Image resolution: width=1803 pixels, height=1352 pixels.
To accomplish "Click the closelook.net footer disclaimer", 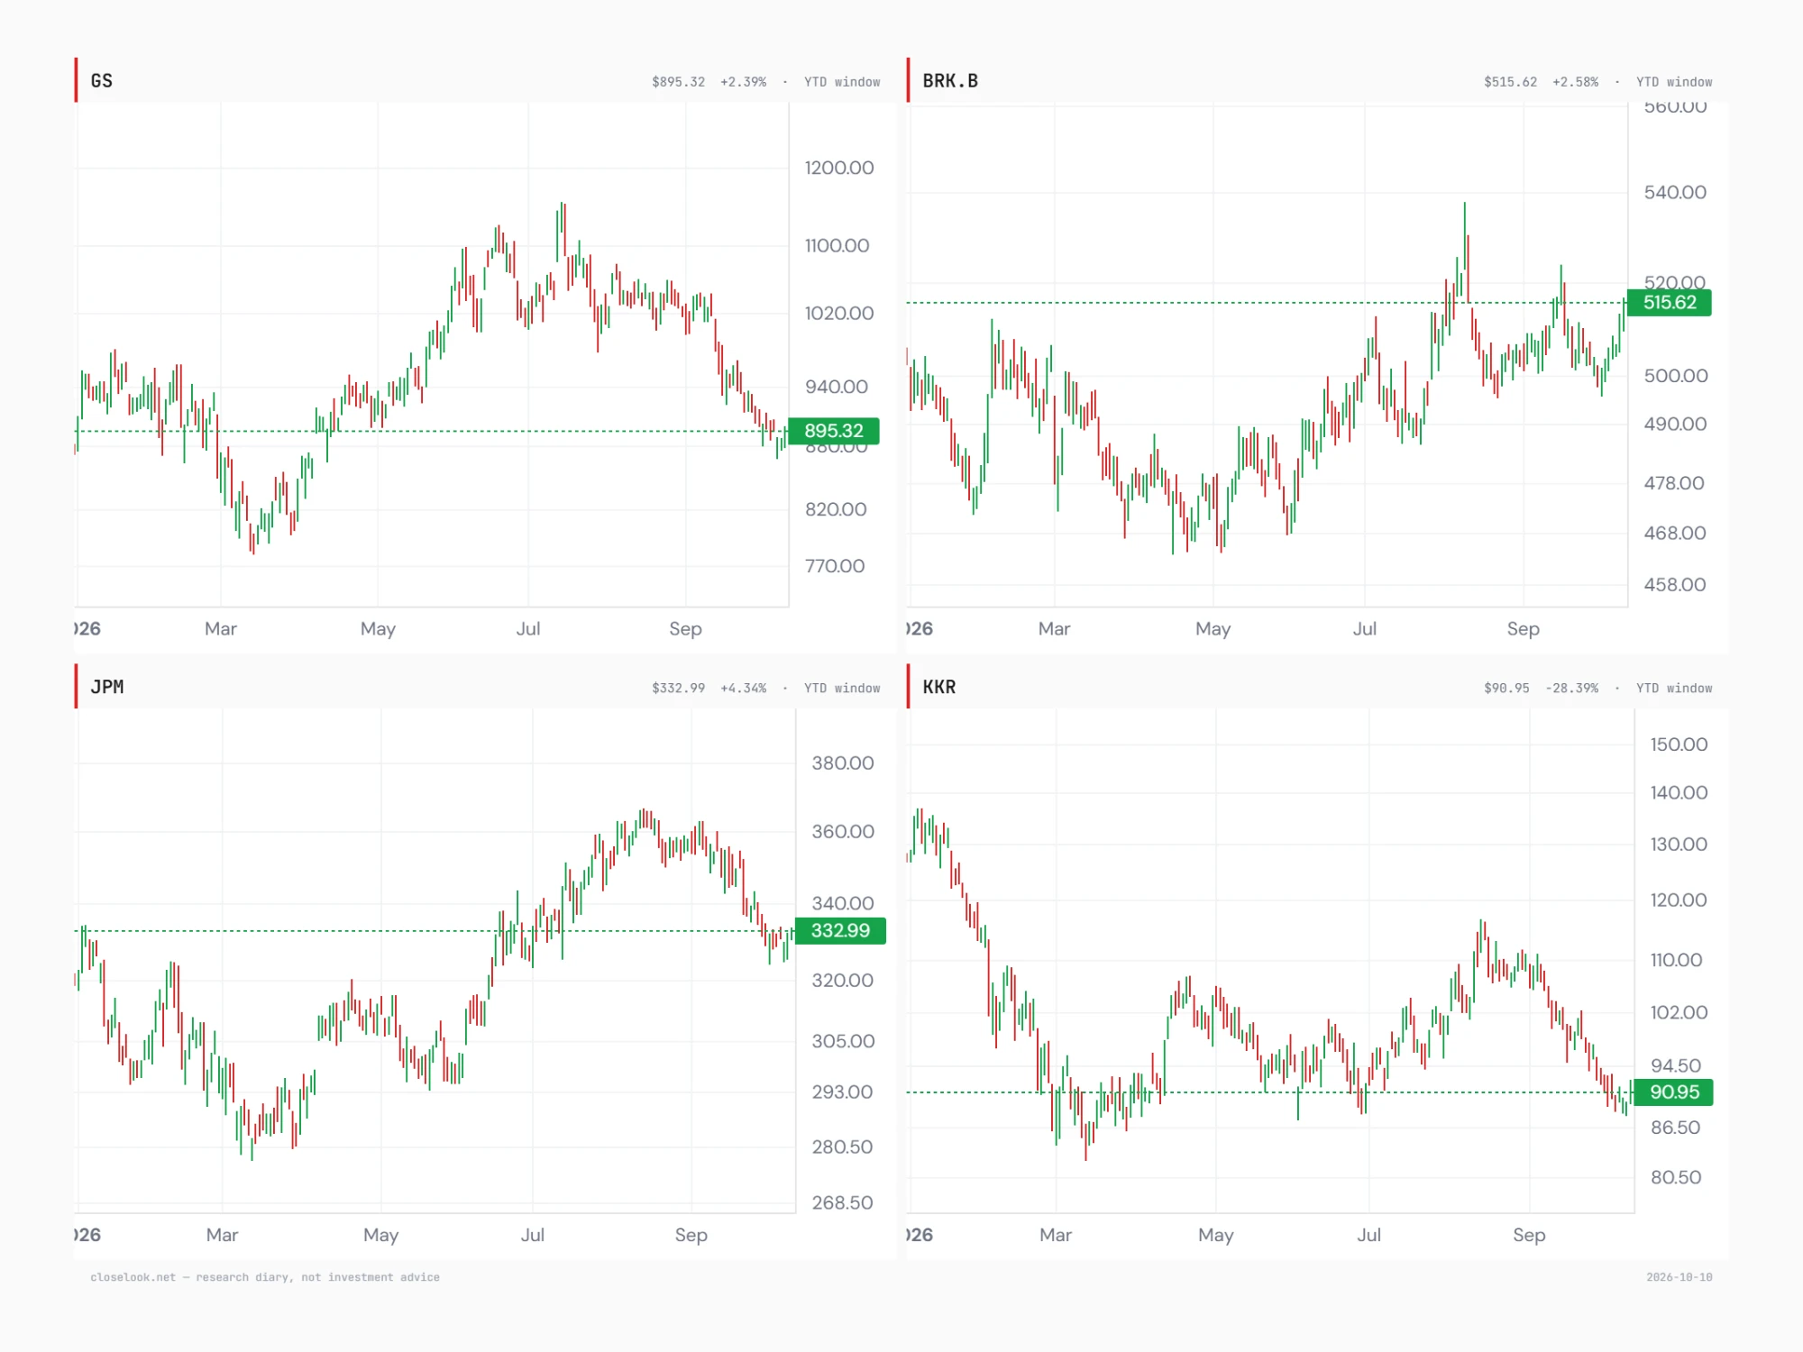I will (x=265, y=1277).
